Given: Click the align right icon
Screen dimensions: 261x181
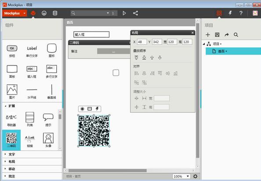Looking at the screenshot, I should pos(152,73).
